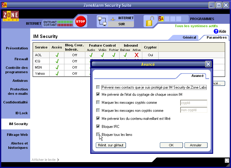Click the INTERNET SUR zone indicator
231x168 pixels.
[121, 21]
